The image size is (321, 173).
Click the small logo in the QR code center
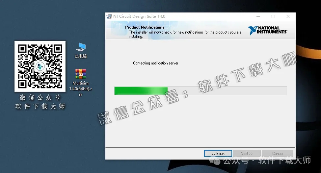(40, 66)
